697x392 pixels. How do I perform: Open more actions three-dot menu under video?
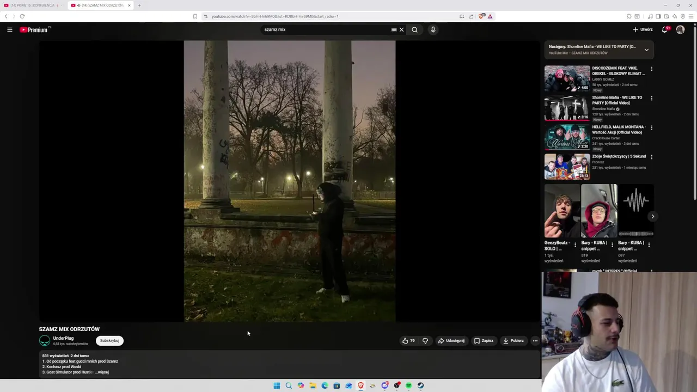[x=535, y=341]
